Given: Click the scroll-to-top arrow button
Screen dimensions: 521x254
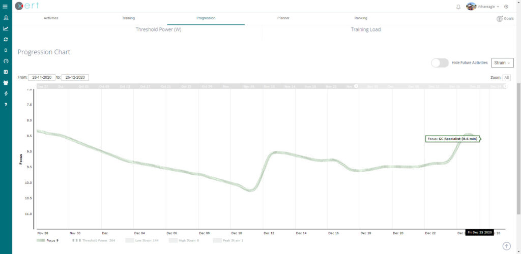Looking at the screenshot, I should coord(506,246).
